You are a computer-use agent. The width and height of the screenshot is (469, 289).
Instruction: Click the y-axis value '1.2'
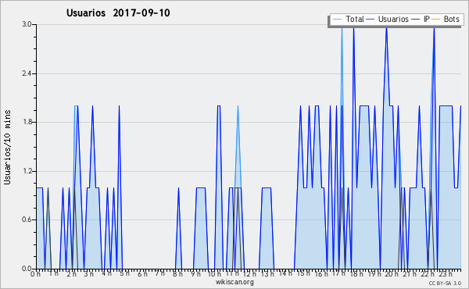click(x=27, y=171)
